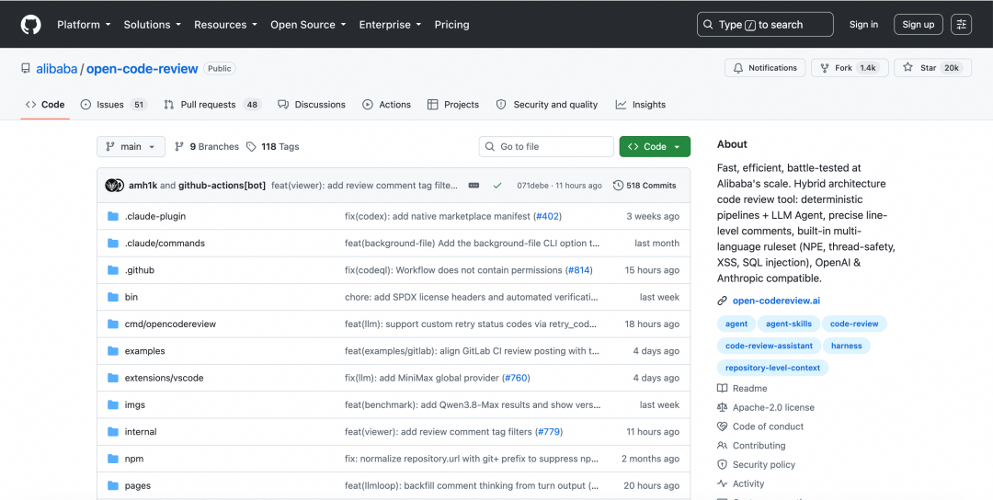Click the green check status icon on latest commit

(x=497, y=186)
